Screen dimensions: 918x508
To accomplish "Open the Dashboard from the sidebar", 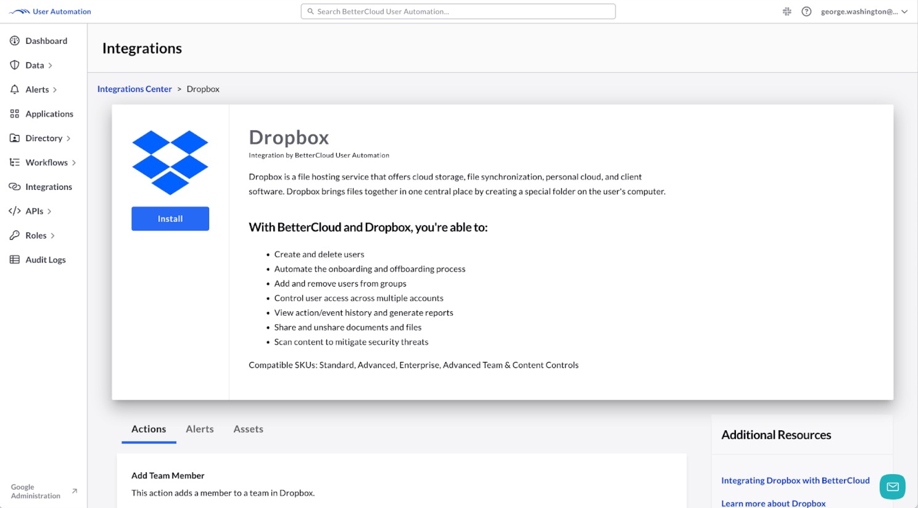I will [46, 41].
